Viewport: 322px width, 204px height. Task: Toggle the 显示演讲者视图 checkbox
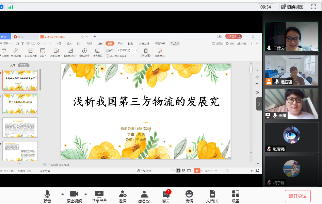pyautogui.click(x=107, y=56)
